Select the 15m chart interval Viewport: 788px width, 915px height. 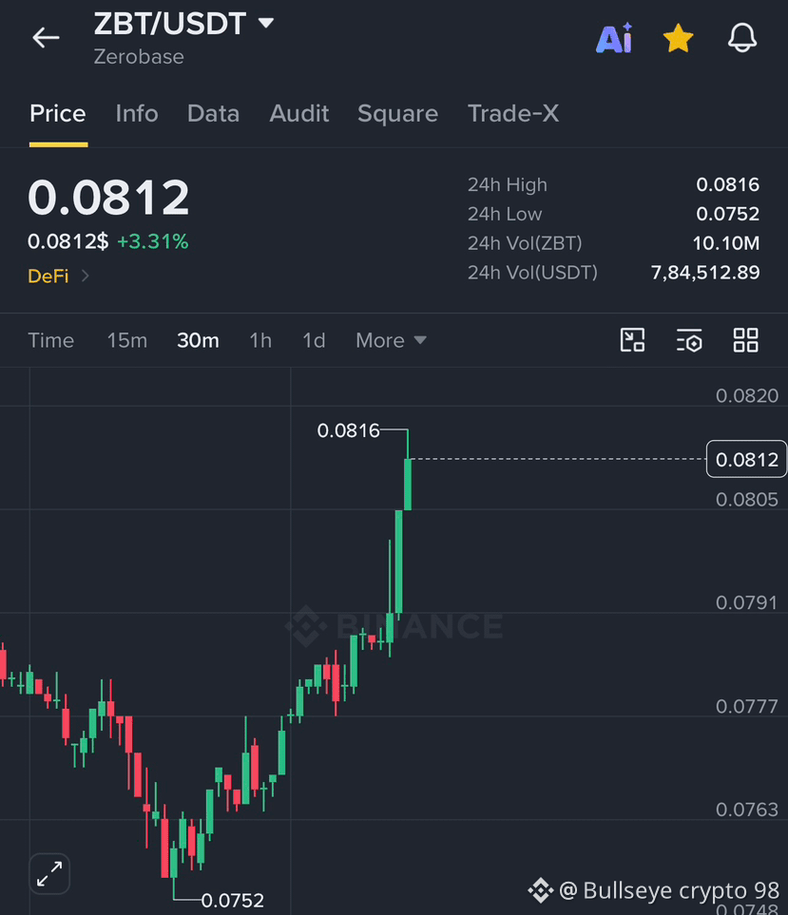[126, 340]
